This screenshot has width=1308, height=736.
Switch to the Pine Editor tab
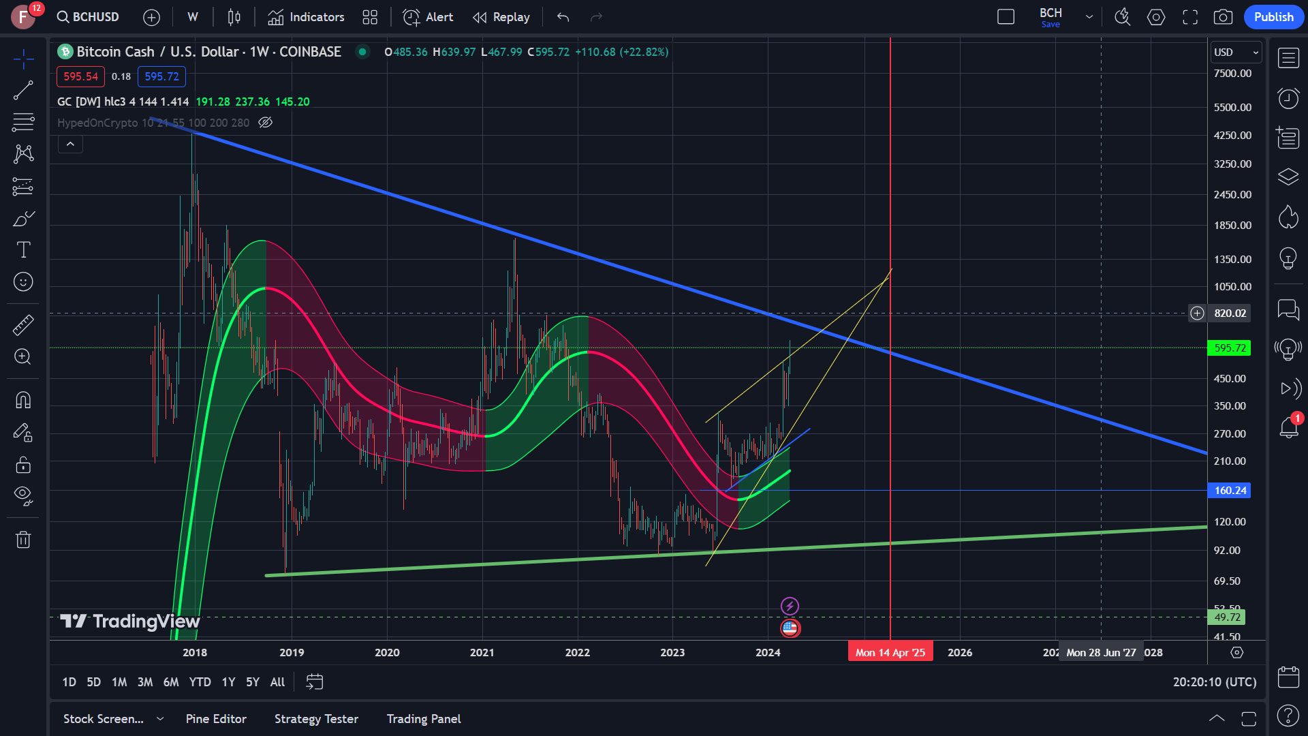tap(216, 719)
